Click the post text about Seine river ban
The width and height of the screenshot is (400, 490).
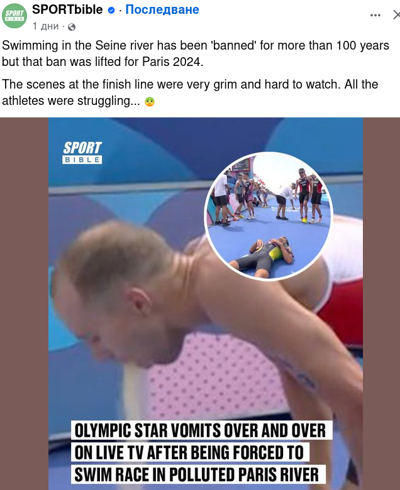point(196,53)
